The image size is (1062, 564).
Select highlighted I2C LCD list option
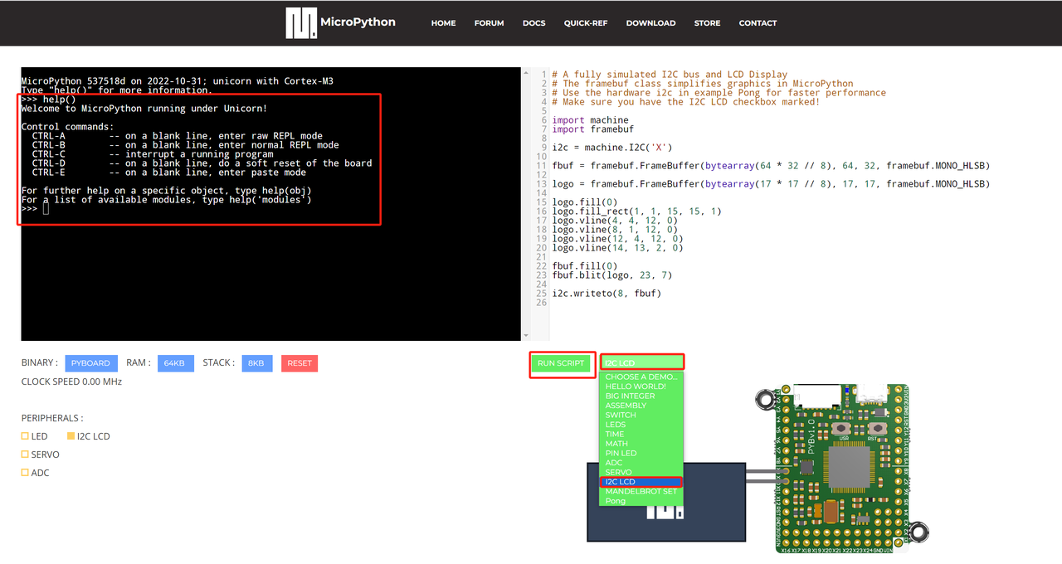click(x=641, y=482)
